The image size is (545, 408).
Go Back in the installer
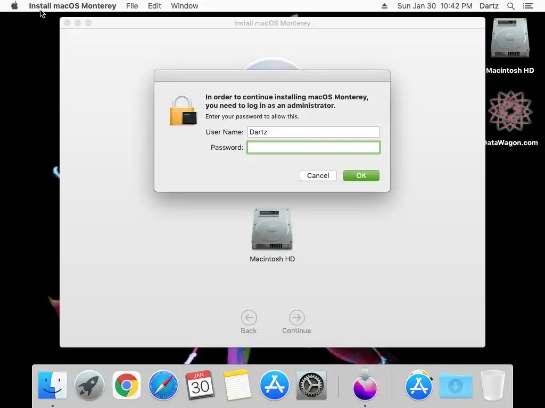(249, 322)
